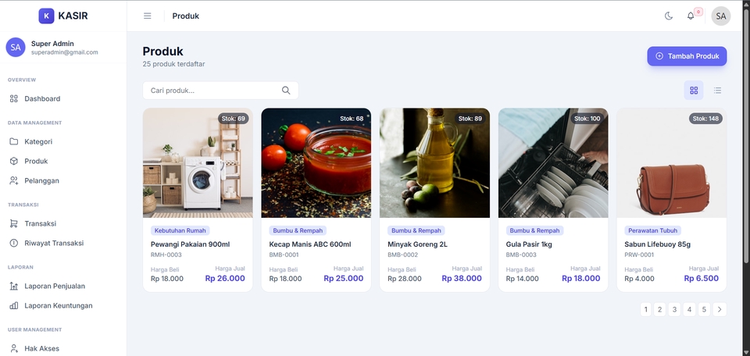The image size is (750, 356).
Task: Focus the Cari produk search field
Action: [x=220, y=91]
